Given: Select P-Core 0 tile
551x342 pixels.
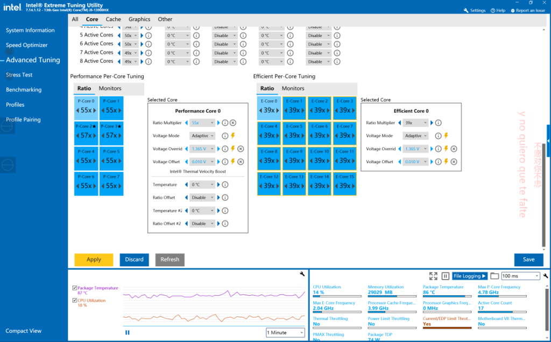Looking at the screenshot, I should (x=86, y=107).
